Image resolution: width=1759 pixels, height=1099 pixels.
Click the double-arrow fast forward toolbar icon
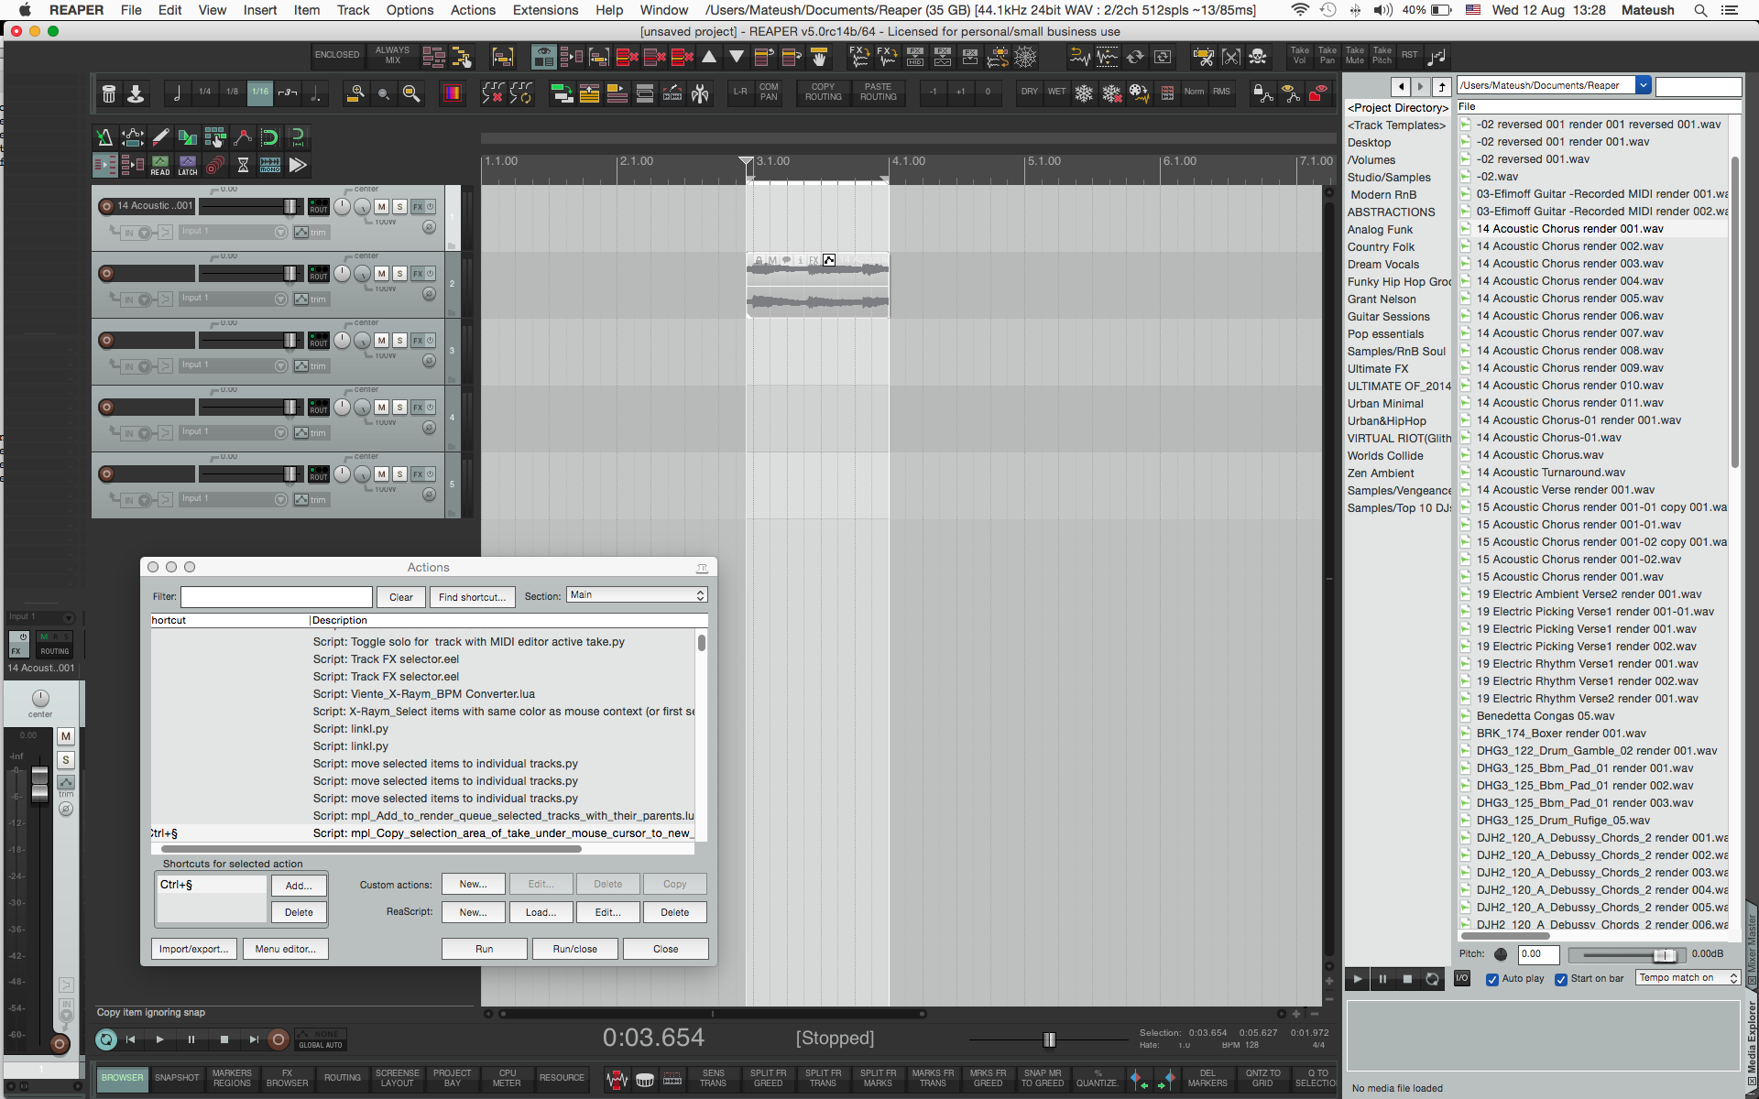298,165
